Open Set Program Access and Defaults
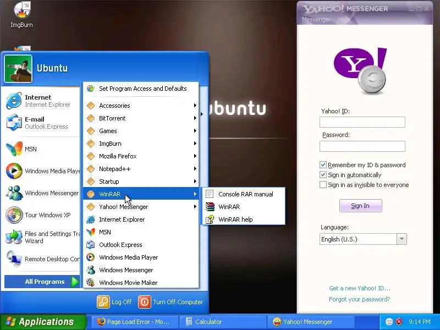The width and height of the screenshot is (440, 330). pos(141,89)
